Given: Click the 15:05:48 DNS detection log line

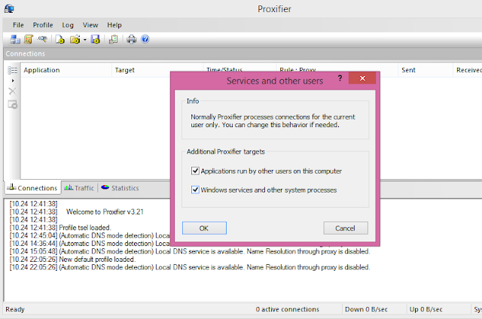Looking at the screenshot, I should coord(190,251).
